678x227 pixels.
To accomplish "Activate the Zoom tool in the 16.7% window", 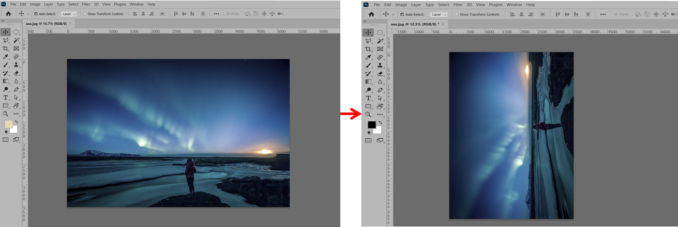I will click(x=6, y=113).
